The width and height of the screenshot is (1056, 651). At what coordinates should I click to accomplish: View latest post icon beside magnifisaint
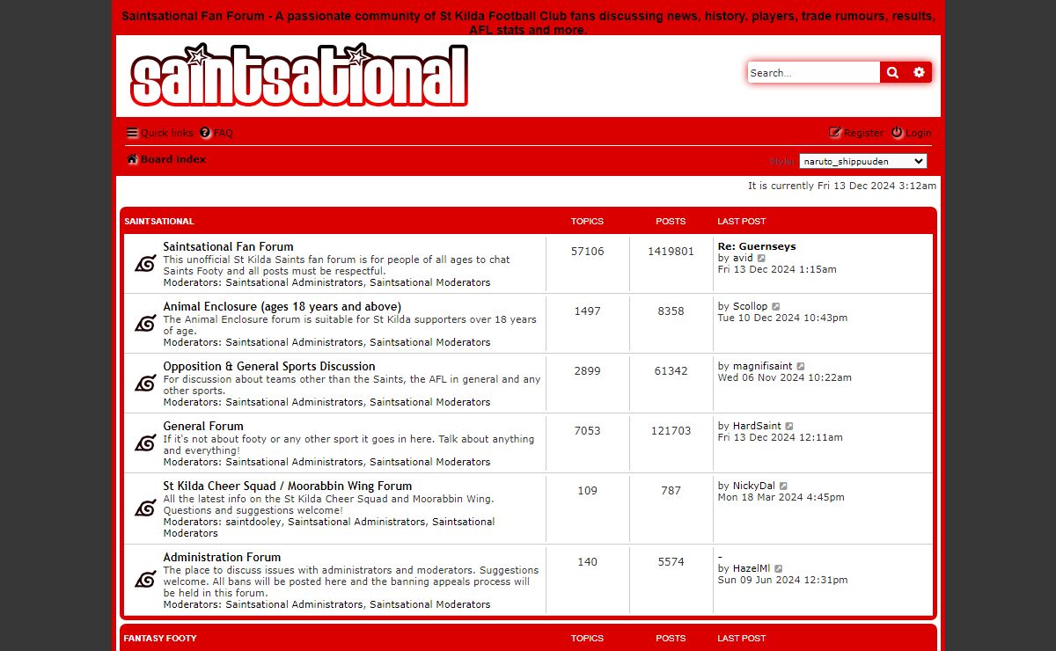point(801,367)
